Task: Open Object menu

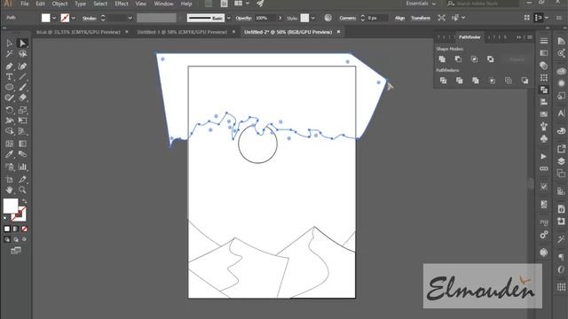Action: click(x=59, y=4)
